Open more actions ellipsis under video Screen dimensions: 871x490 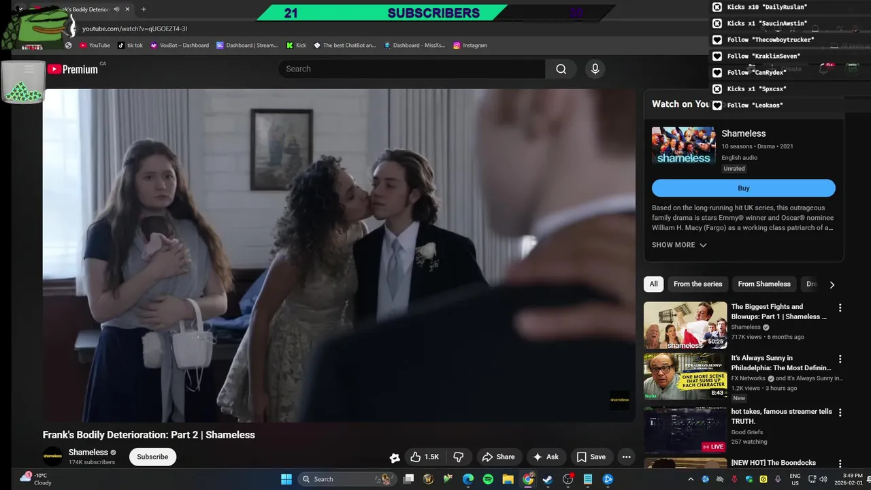[x=627, y=457]
